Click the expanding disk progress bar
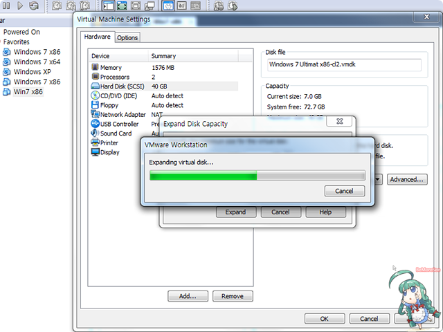443x332 pixels. pos(257,175)
